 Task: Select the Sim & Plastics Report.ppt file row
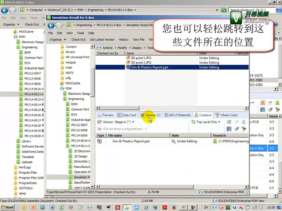(x=172, y=67)
